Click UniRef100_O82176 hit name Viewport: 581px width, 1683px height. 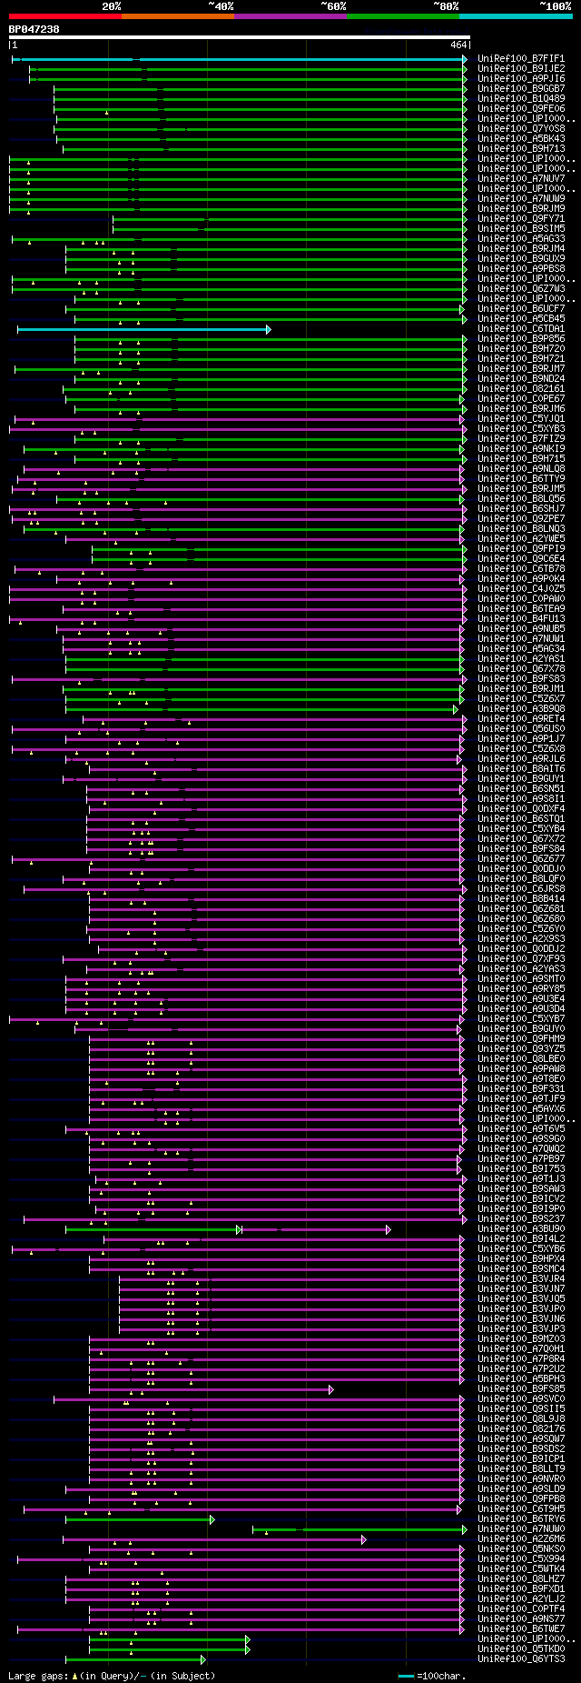tap(521, 1429)
